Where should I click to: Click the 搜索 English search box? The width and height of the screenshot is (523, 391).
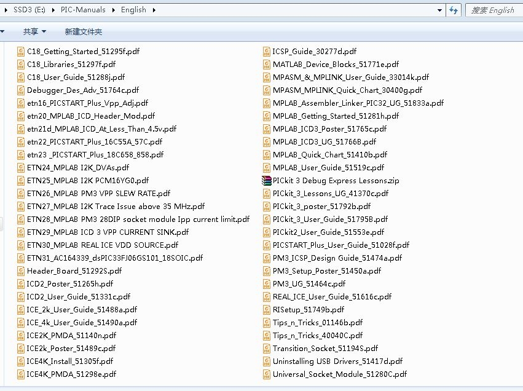pyautogui.click(x=494, y=10)
